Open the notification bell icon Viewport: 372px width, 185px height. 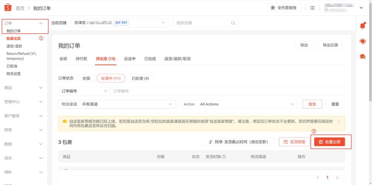362,26
